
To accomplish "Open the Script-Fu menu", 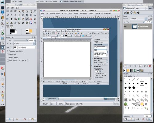I will [x=108, y=14].
